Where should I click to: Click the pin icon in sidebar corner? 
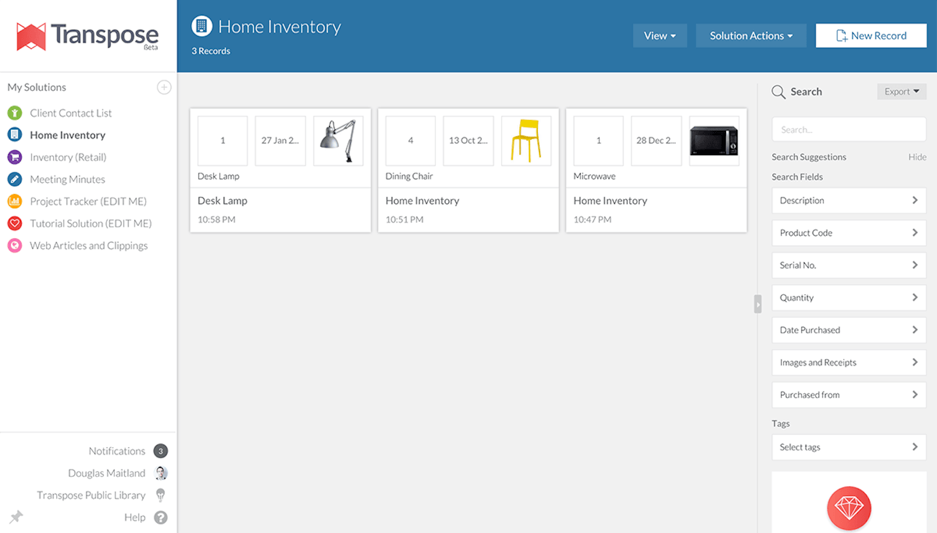tap(16, 516)
